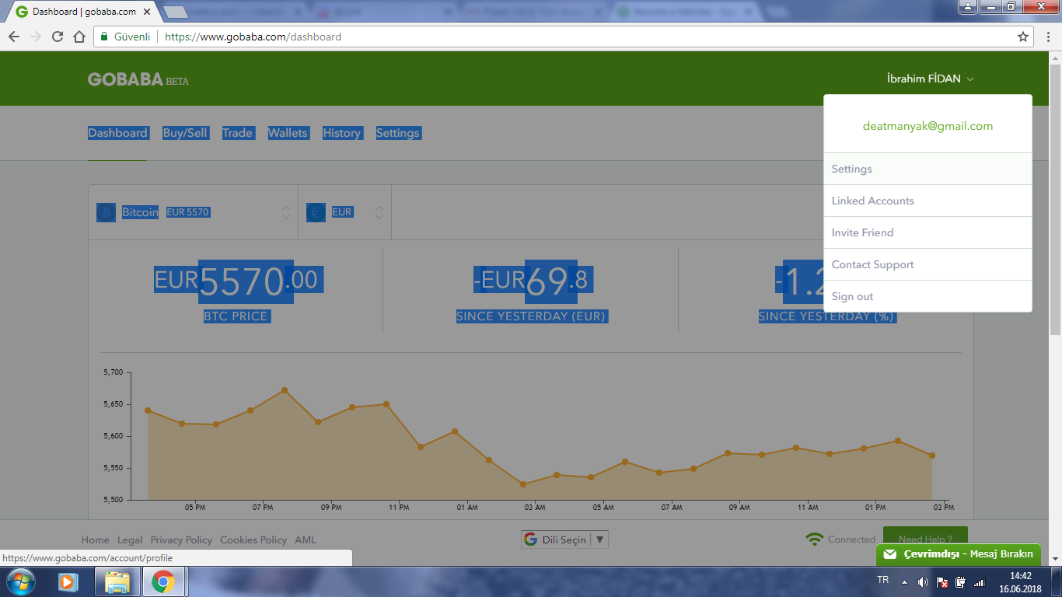Open the Privacy Policy footer link
This screenshot has width=1062, height=597.
coord(181,539)
